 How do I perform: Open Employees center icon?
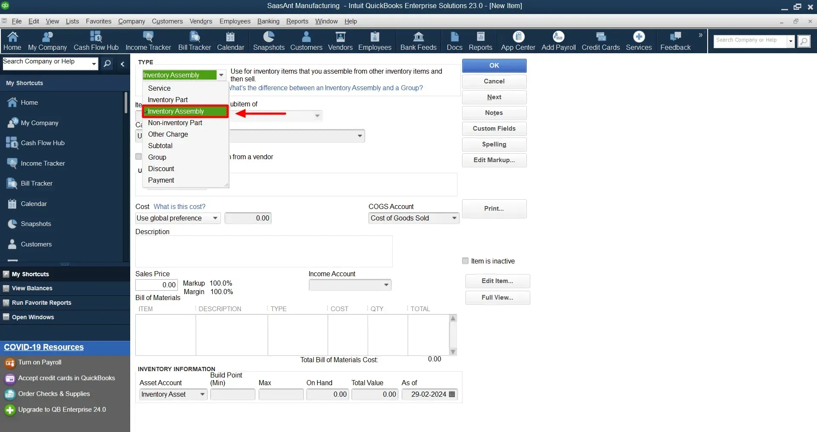374,41
